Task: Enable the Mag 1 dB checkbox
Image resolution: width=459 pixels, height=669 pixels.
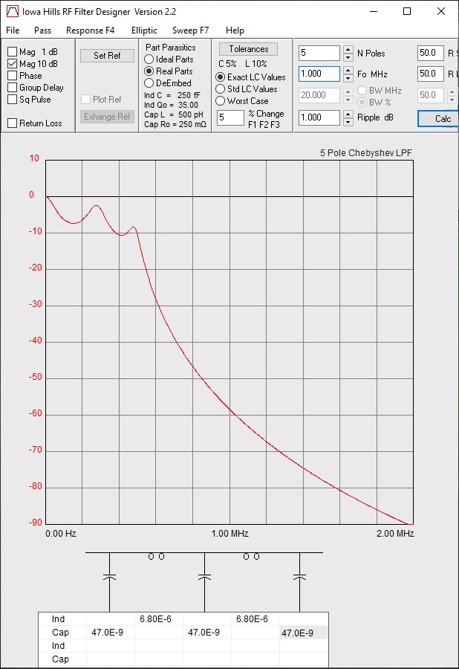Action: 13,51
